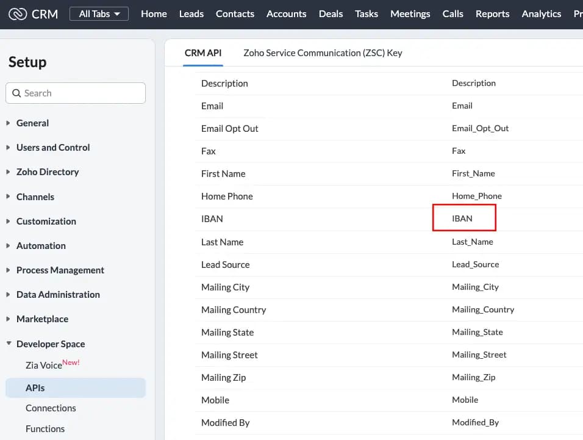Click the First_Name API name
Viewport: 583px width, 440px height.
click(473, 173)
